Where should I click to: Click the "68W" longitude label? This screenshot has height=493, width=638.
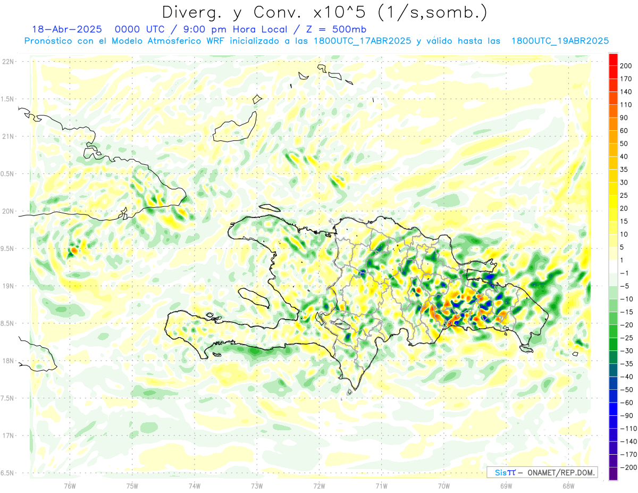pos(568,486)
